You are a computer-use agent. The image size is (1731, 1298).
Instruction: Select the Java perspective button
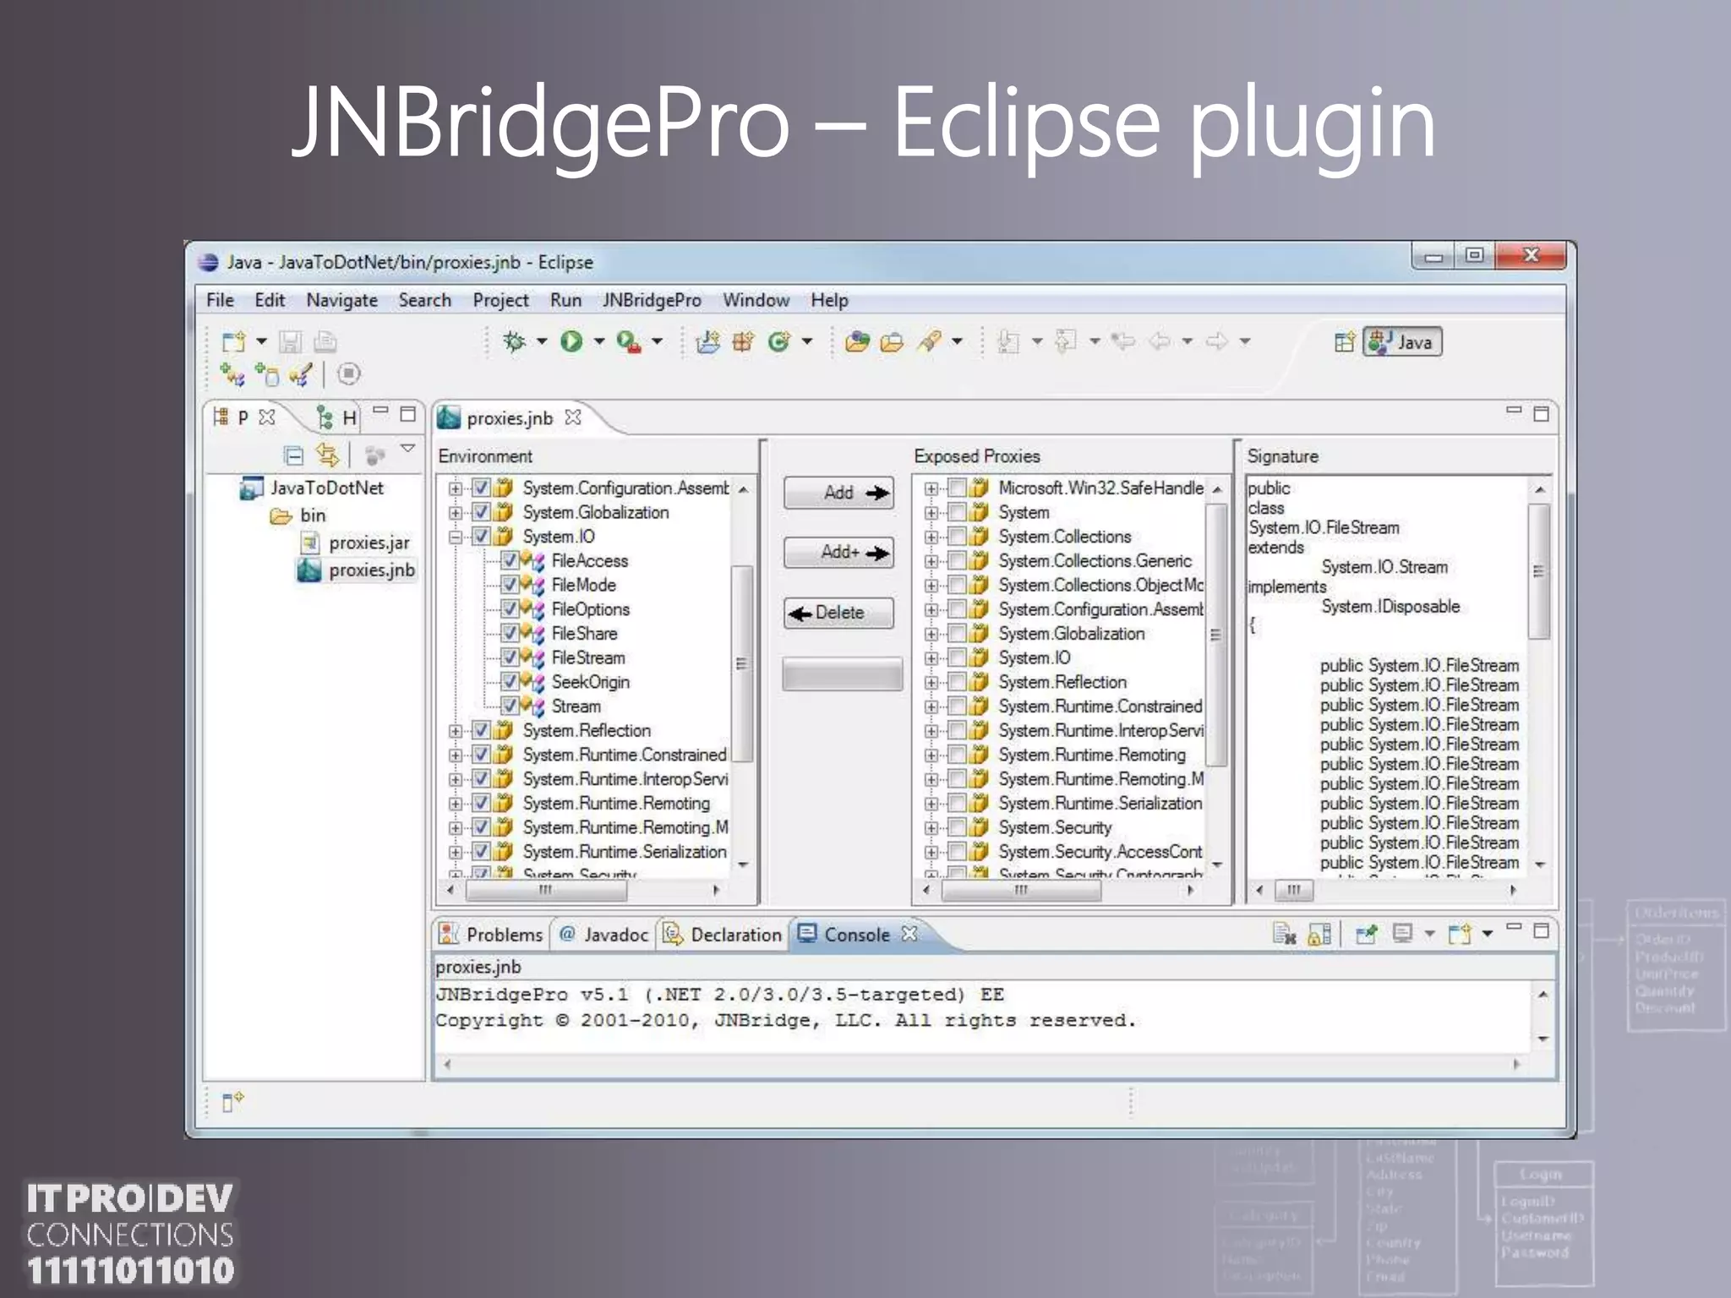click(x=1402, y=342)
